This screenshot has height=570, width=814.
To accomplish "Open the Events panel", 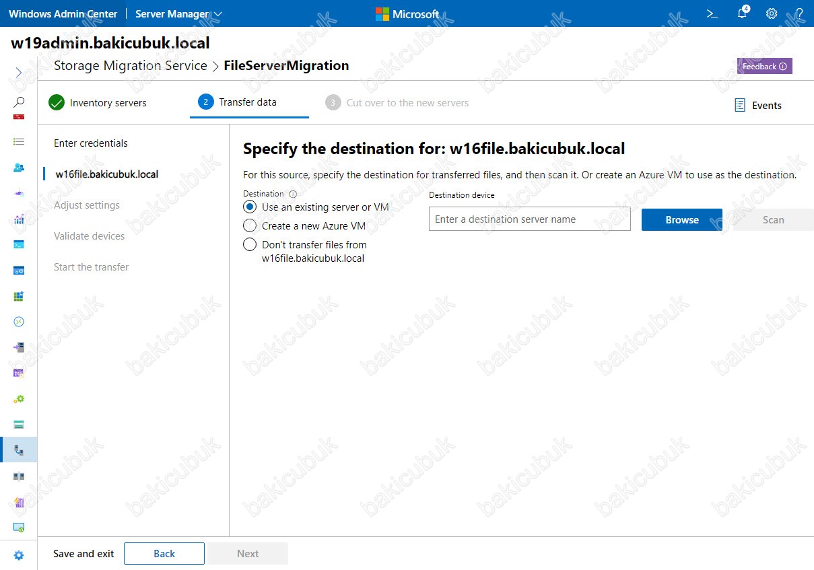I will (758, 105).
